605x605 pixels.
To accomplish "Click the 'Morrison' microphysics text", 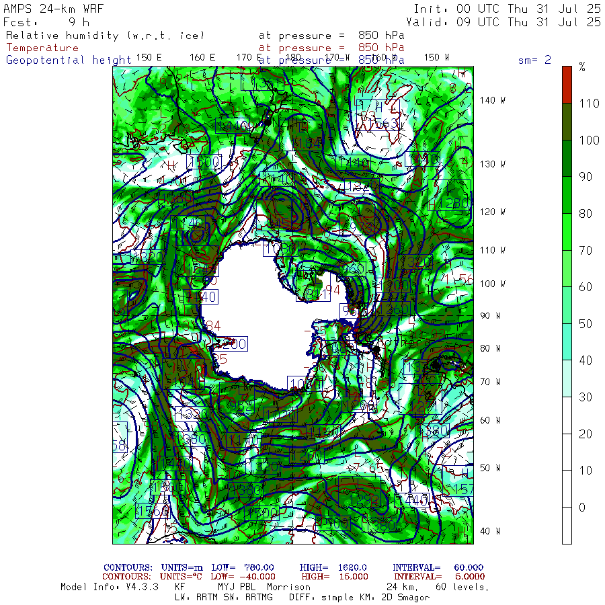I will tap(288, 587).
